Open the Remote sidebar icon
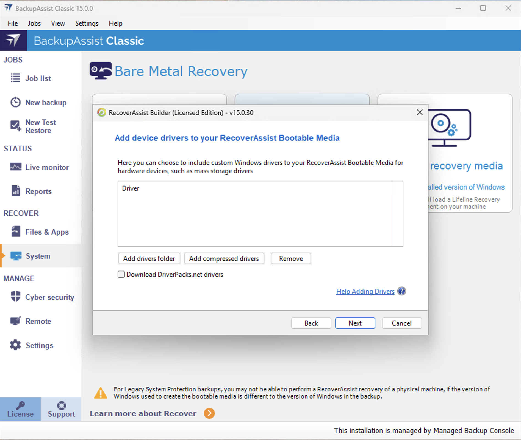The image size is (521, 440). click(16, 321)
